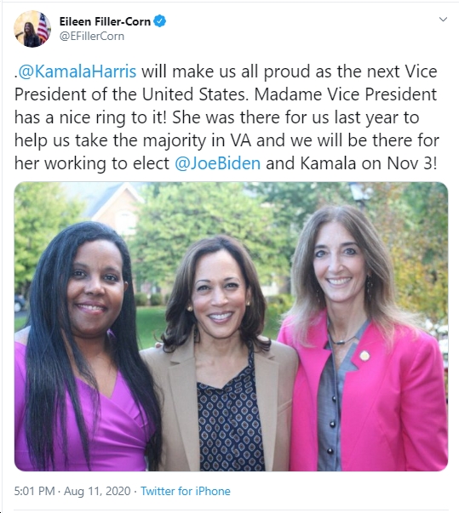Click the gold lapel pin on pink jacket
The image size is (459, 513).
pos(364,356)
